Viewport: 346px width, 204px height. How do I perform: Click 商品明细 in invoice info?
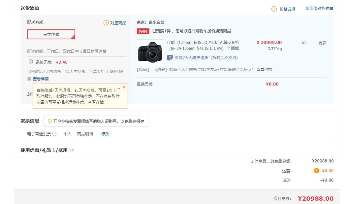click(85, 134)
